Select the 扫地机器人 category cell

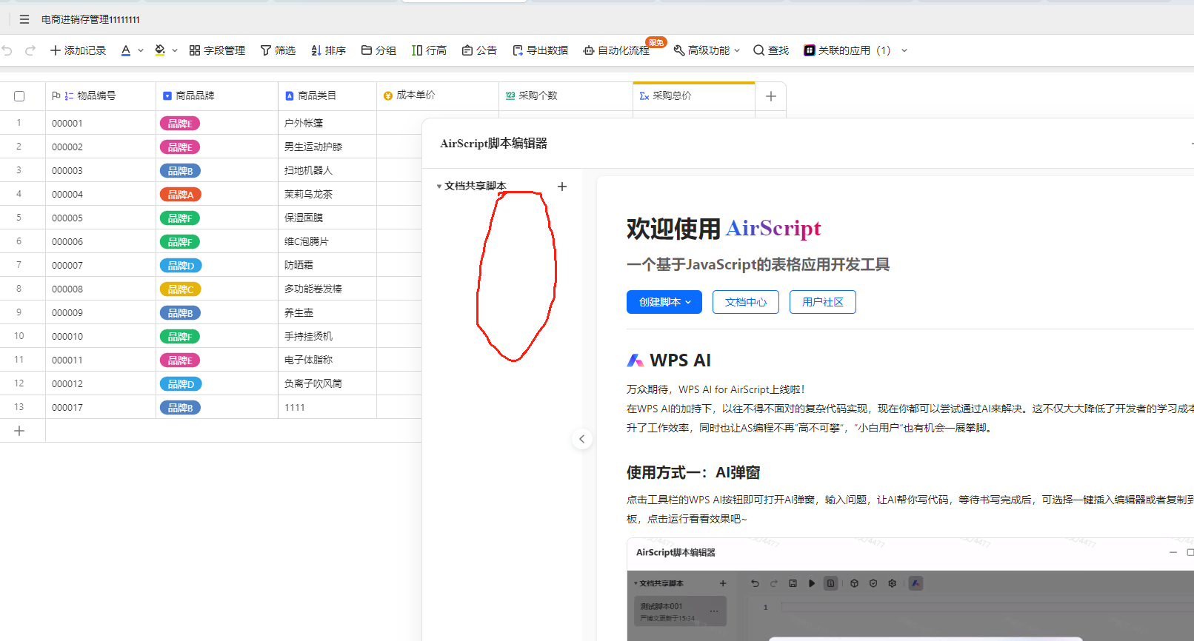pyautogui.click(x=327, y=170)
